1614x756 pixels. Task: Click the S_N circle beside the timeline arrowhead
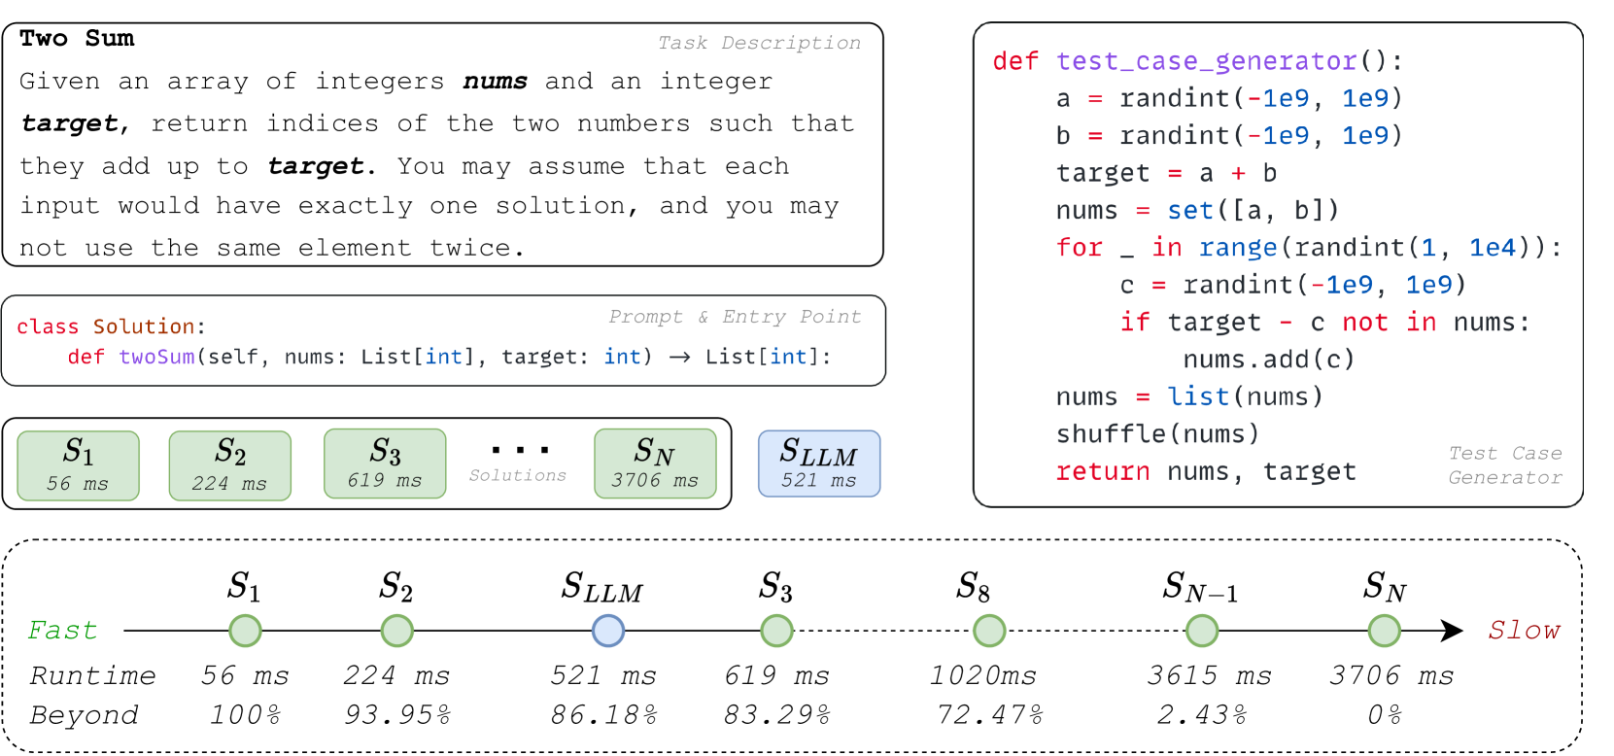pyautogui.click(x=1384, y=631)
